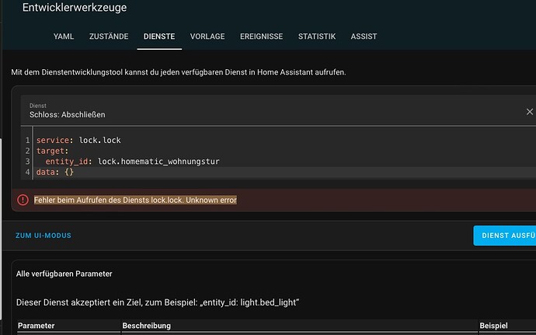The width and height of the screenshot is (536, 335).
Task: Click the Alle verfügbaren Parameter heading
Action: pyautogui.click(x=64, y=274)
